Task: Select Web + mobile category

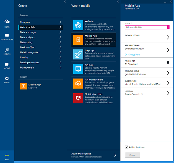Action: coord(41,27)
